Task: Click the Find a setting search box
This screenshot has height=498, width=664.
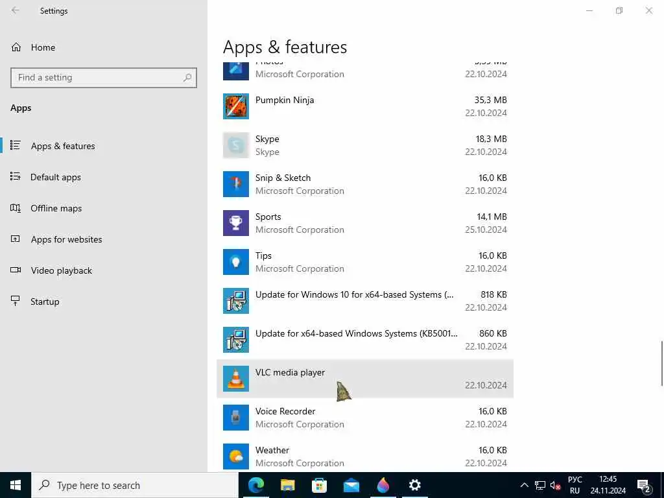Action: [104, 78]
